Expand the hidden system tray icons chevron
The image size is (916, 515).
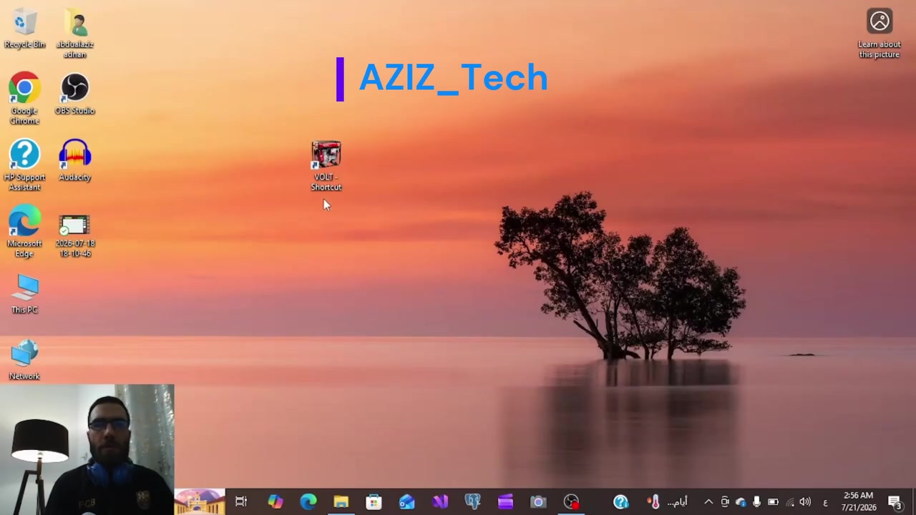pos(708,502)
